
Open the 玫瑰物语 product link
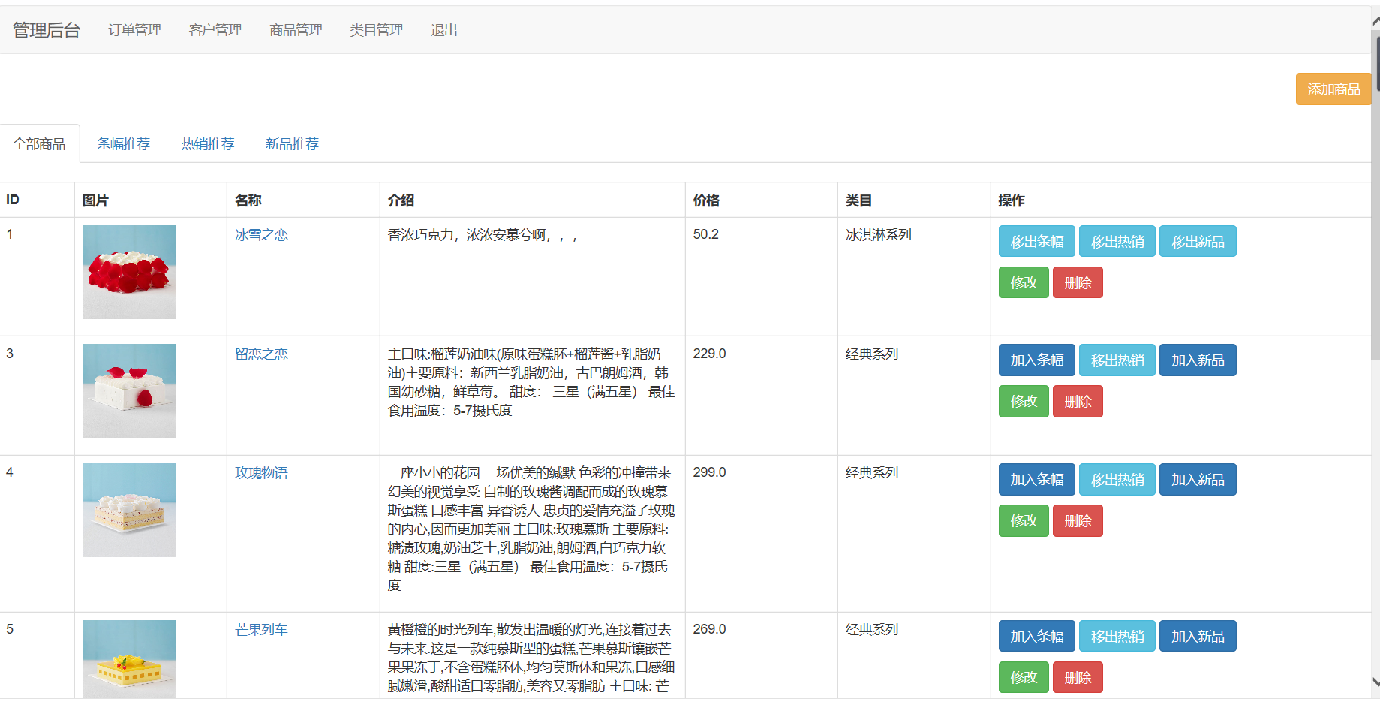pyautogui.click(x=261, y=473)
